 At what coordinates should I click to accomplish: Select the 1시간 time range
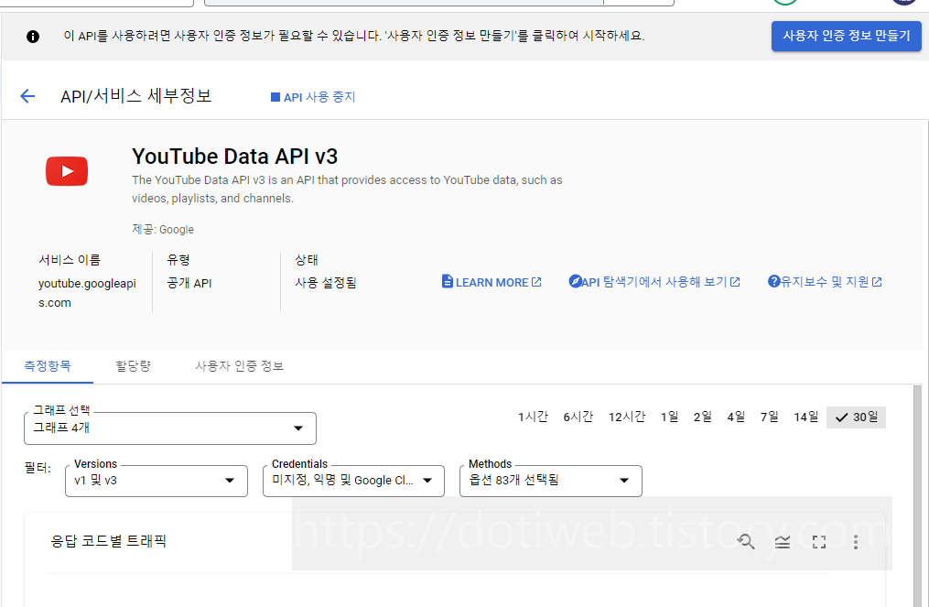534,417
